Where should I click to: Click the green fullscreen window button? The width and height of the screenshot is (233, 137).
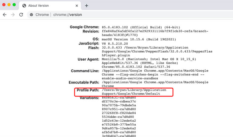coord(14,5)
